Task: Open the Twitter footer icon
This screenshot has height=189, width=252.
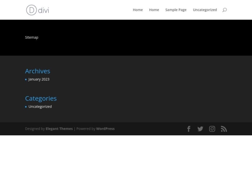Action: (200, 129)
